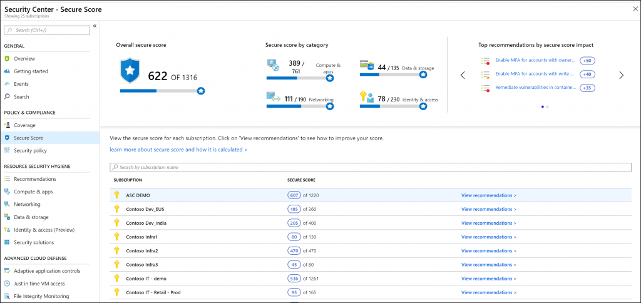Click the sidebar Search (Ctrl+/) field
Viewport: 641px width, 303px height.
click(x=47, y=30)
